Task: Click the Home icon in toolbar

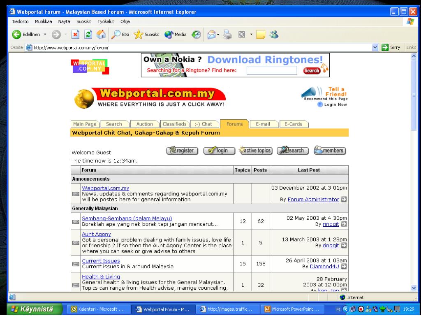Action: pos(101,35)
